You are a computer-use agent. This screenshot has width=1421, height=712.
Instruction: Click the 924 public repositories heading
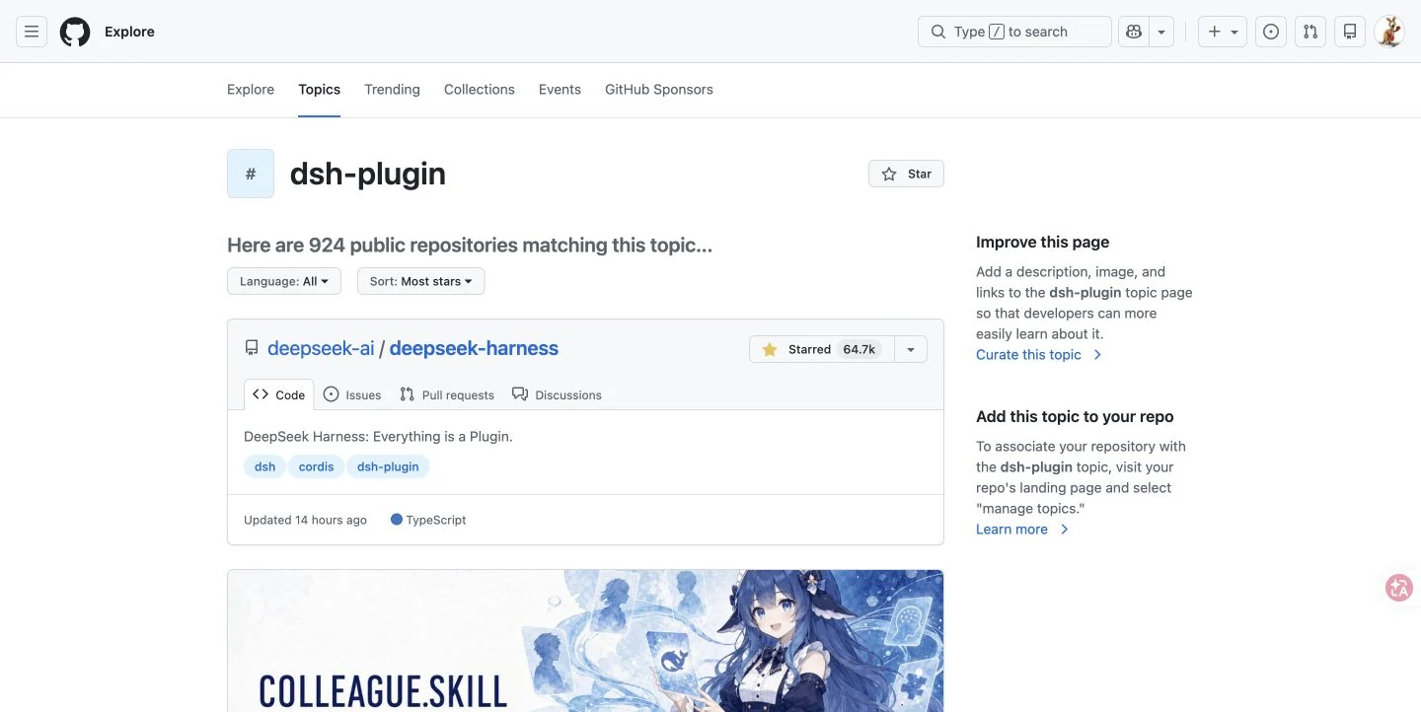click(470, 245)
